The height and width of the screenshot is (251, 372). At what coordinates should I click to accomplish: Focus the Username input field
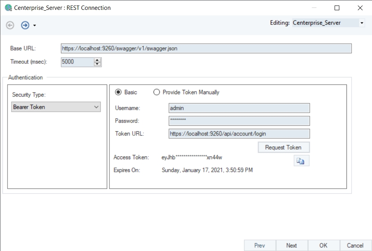click(x=239, y=108)
